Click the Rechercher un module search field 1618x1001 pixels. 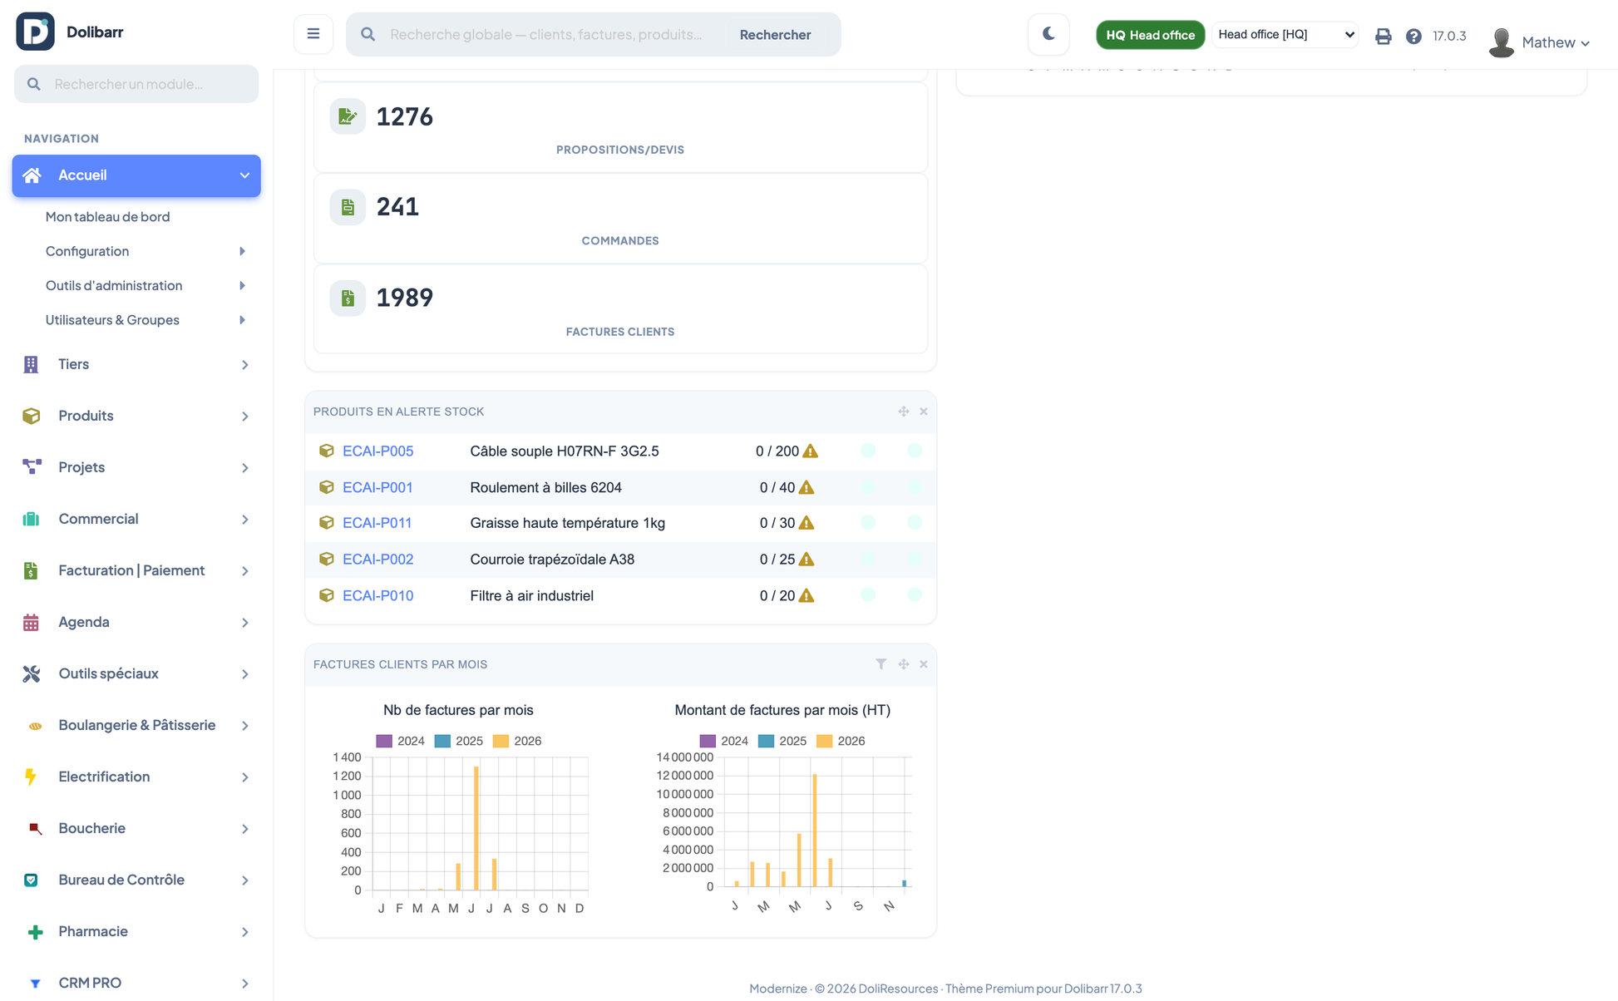pos(136,84)
